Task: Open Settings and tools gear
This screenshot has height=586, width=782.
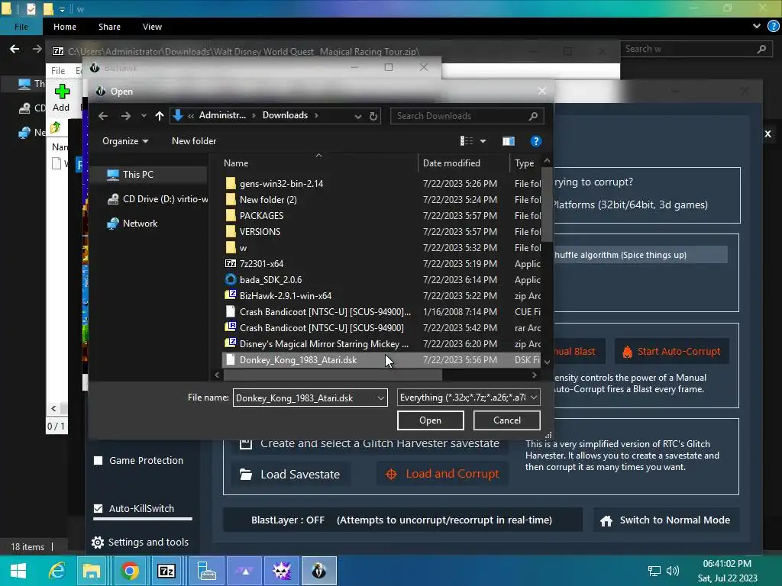Action: (x=99, y=543)
